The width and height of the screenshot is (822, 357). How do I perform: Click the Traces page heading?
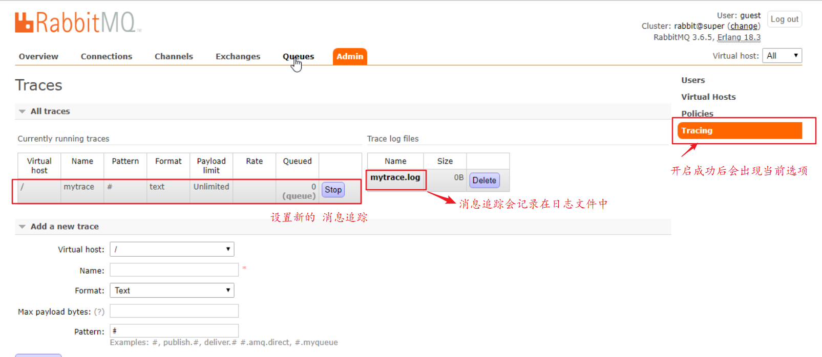point(38,85)
